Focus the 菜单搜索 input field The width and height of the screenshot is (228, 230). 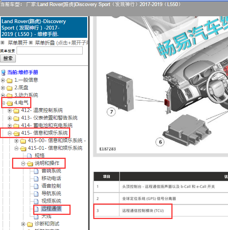click(x=49, y=50)
